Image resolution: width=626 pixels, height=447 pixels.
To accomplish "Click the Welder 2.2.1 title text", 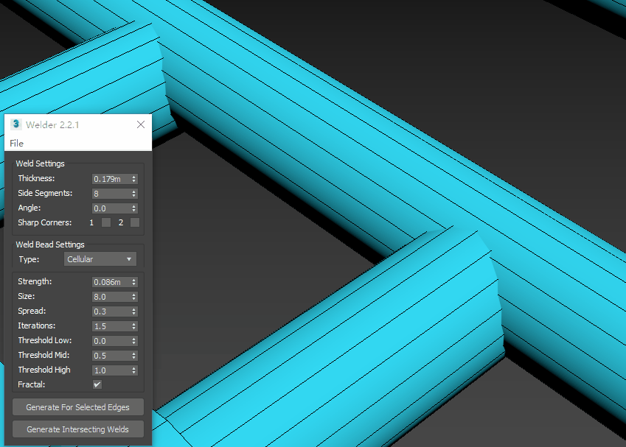I will coord(52,124).
